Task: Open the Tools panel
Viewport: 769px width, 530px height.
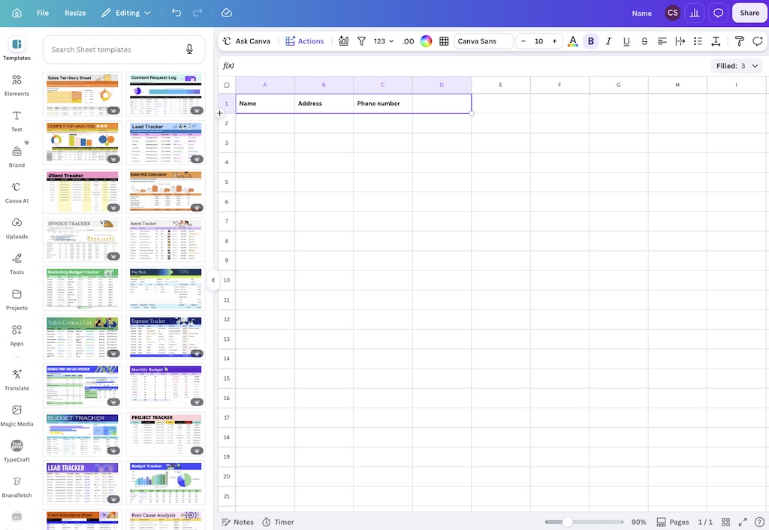Action: click(x=17, y=263)
